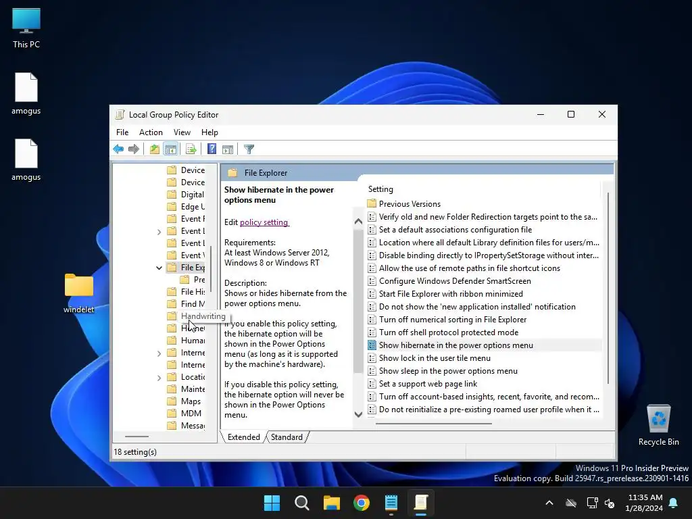Open the Help question mark toolbar icon
Image resolution: width=692 pixels, height=519 pixels.
[212, 149]
